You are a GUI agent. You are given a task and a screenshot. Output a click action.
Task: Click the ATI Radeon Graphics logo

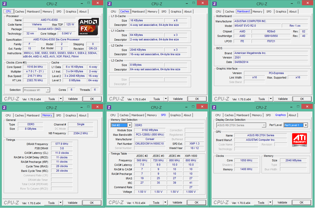tap(299, 140)
